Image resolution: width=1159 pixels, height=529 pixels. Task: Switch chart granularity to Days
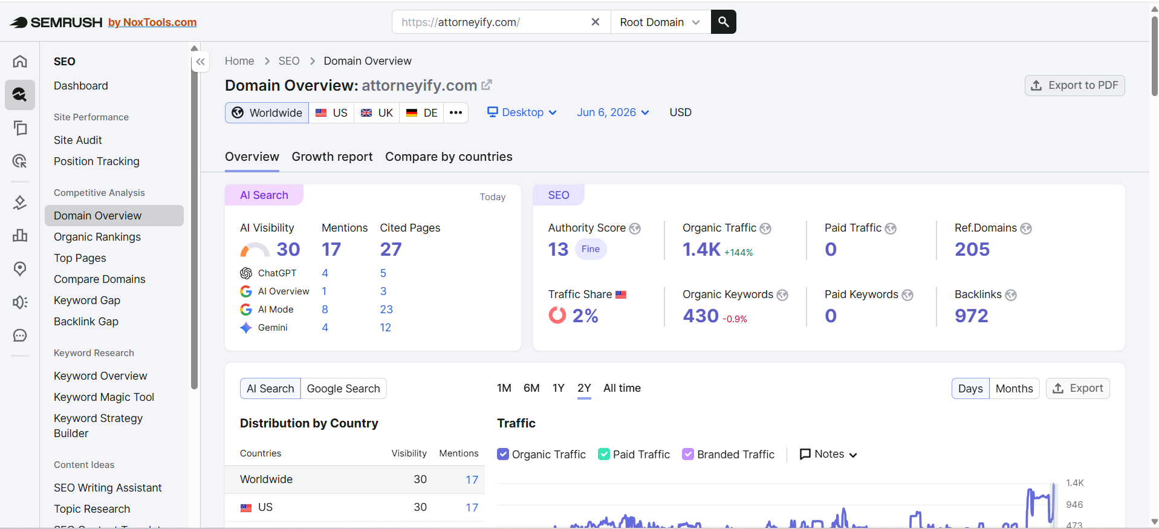tap(970, 388)
